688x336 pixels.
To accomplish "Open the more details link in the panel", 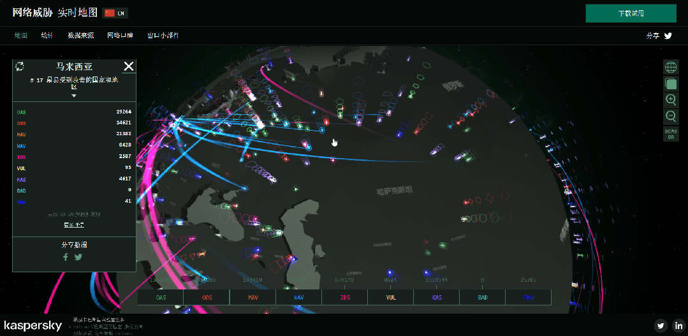I will (x=74, y=225).
